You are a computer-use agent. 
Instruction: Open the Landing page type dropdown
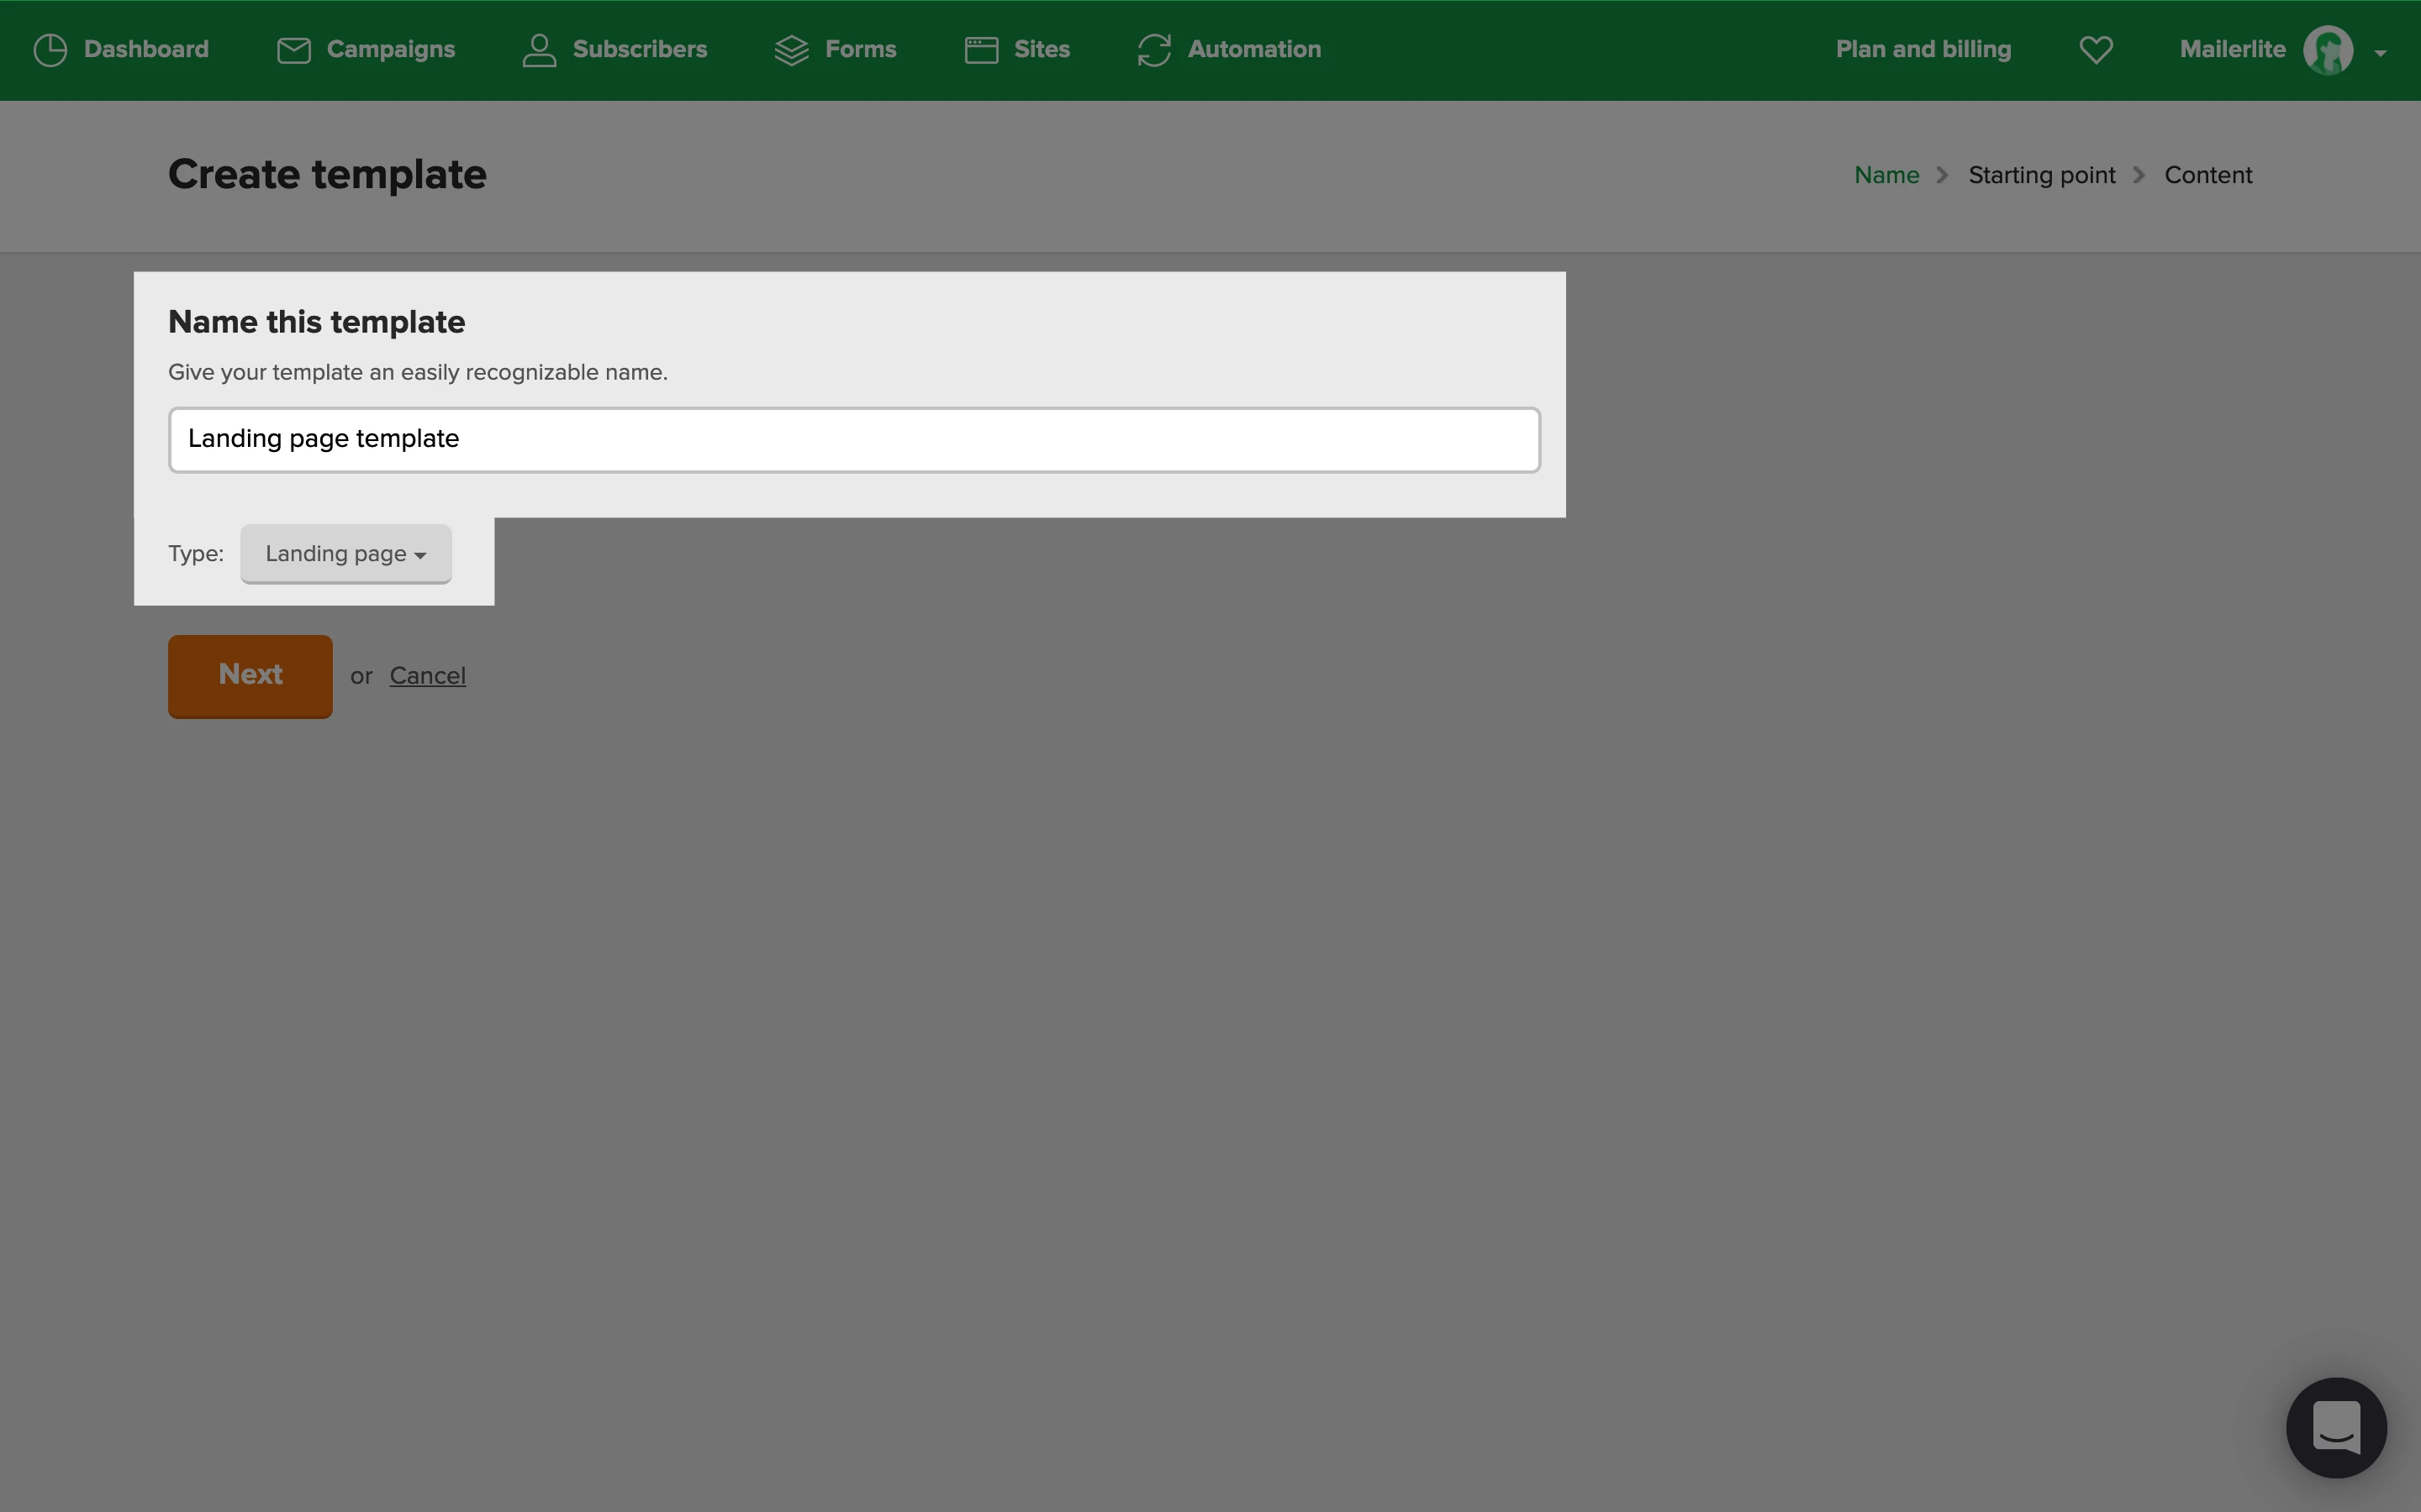345,554
